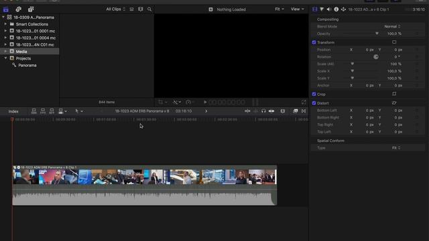Uncheck the Crop checkbox
429x241 pixels.
pos(314,94)
